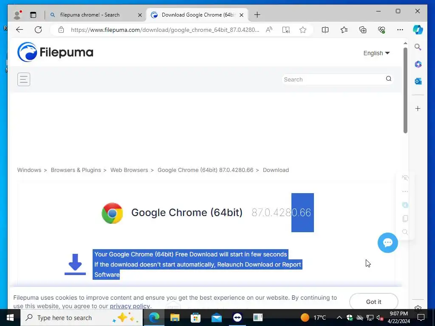Click Type here to search box
Viewport: 435px width, 326px height.
tap(82, 318)
